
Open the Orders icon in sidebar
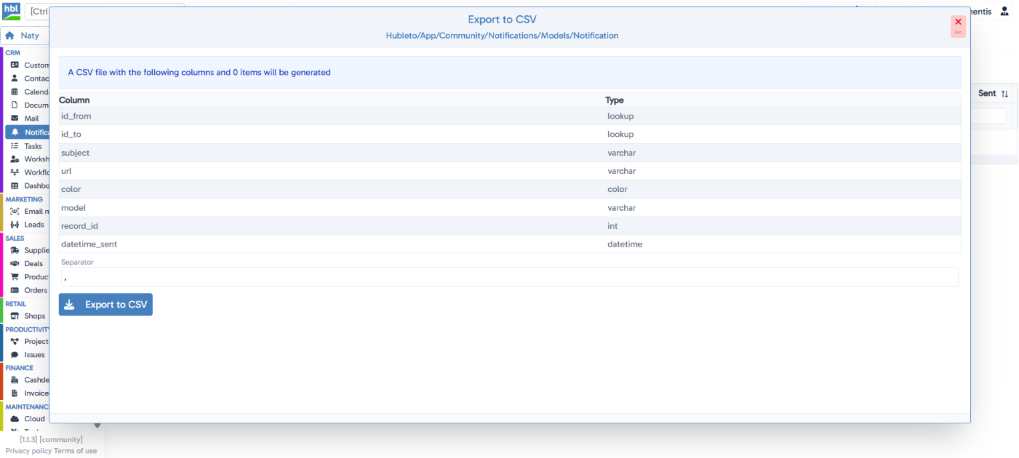pyautogui.click(x=15, y=291)
